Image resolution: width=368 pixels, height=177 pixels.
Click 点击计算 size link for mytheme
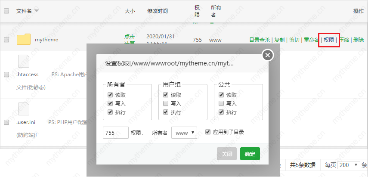[x=129, y=39]
